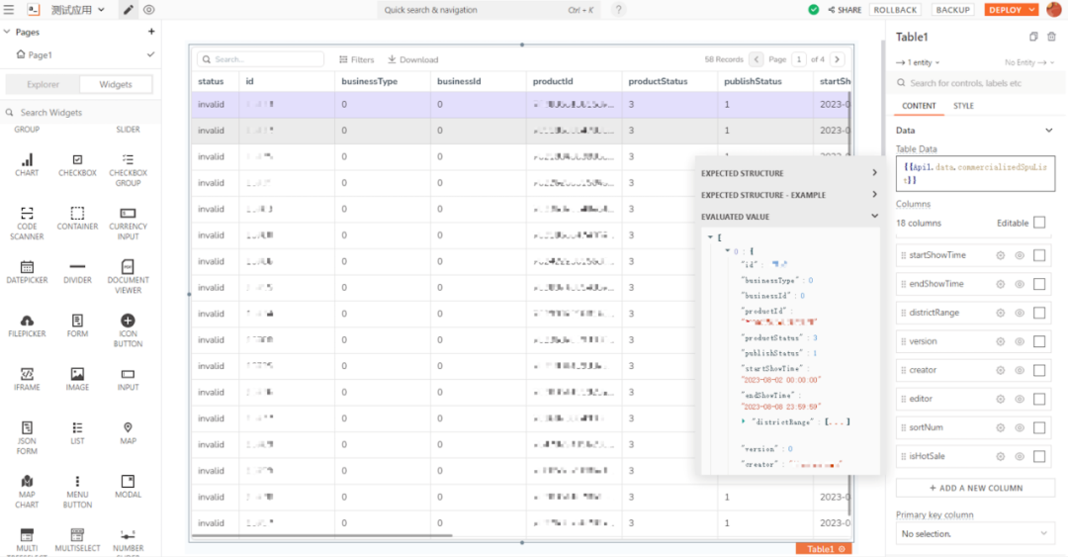Screen dimensions: 1068x557
Task: Tick editable checkbox for endShowTime column
Action: tap(1039, 284)
